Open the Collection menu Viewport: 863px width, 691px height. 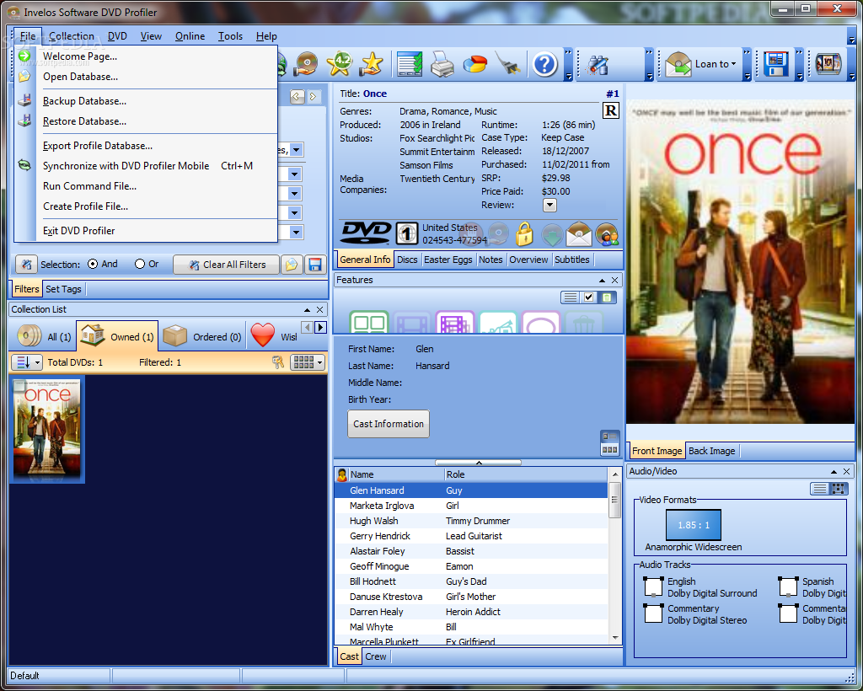click(x=72, y=35)
